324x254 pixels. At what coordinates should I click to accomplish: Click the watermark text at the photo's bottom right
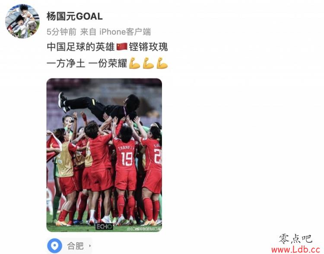click(144, 229)
